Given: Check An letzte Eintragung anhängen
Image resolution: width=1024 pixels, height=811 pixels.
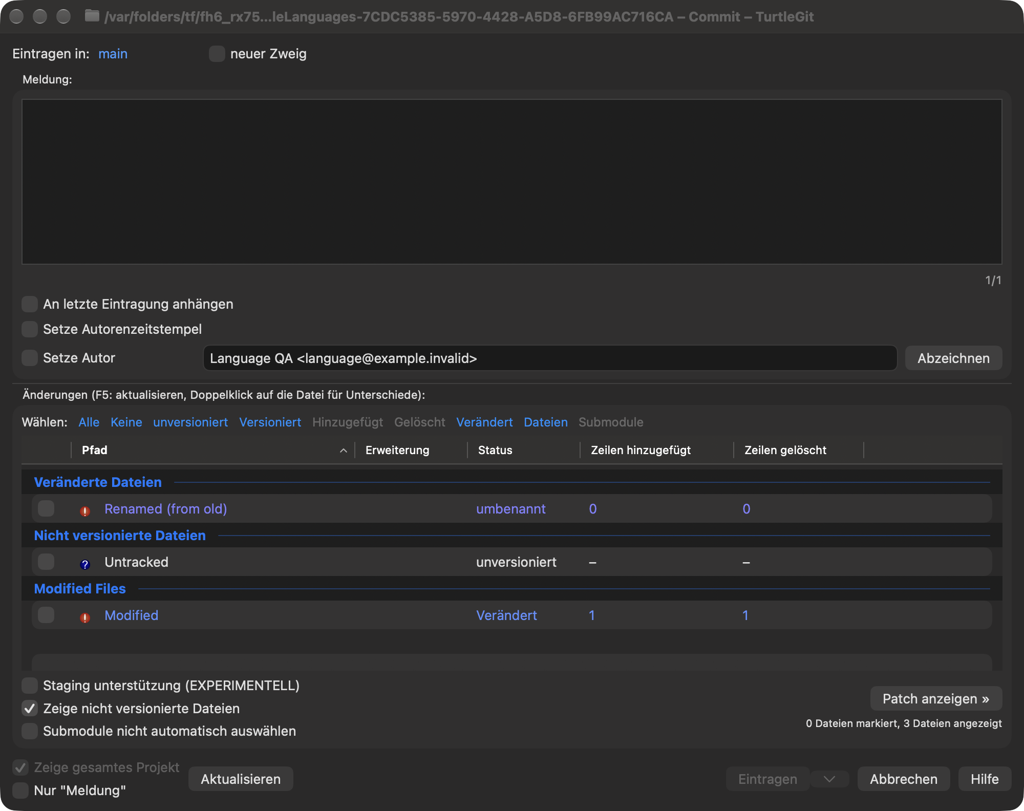Looking at the screenshot, I should tap(30, 304).
